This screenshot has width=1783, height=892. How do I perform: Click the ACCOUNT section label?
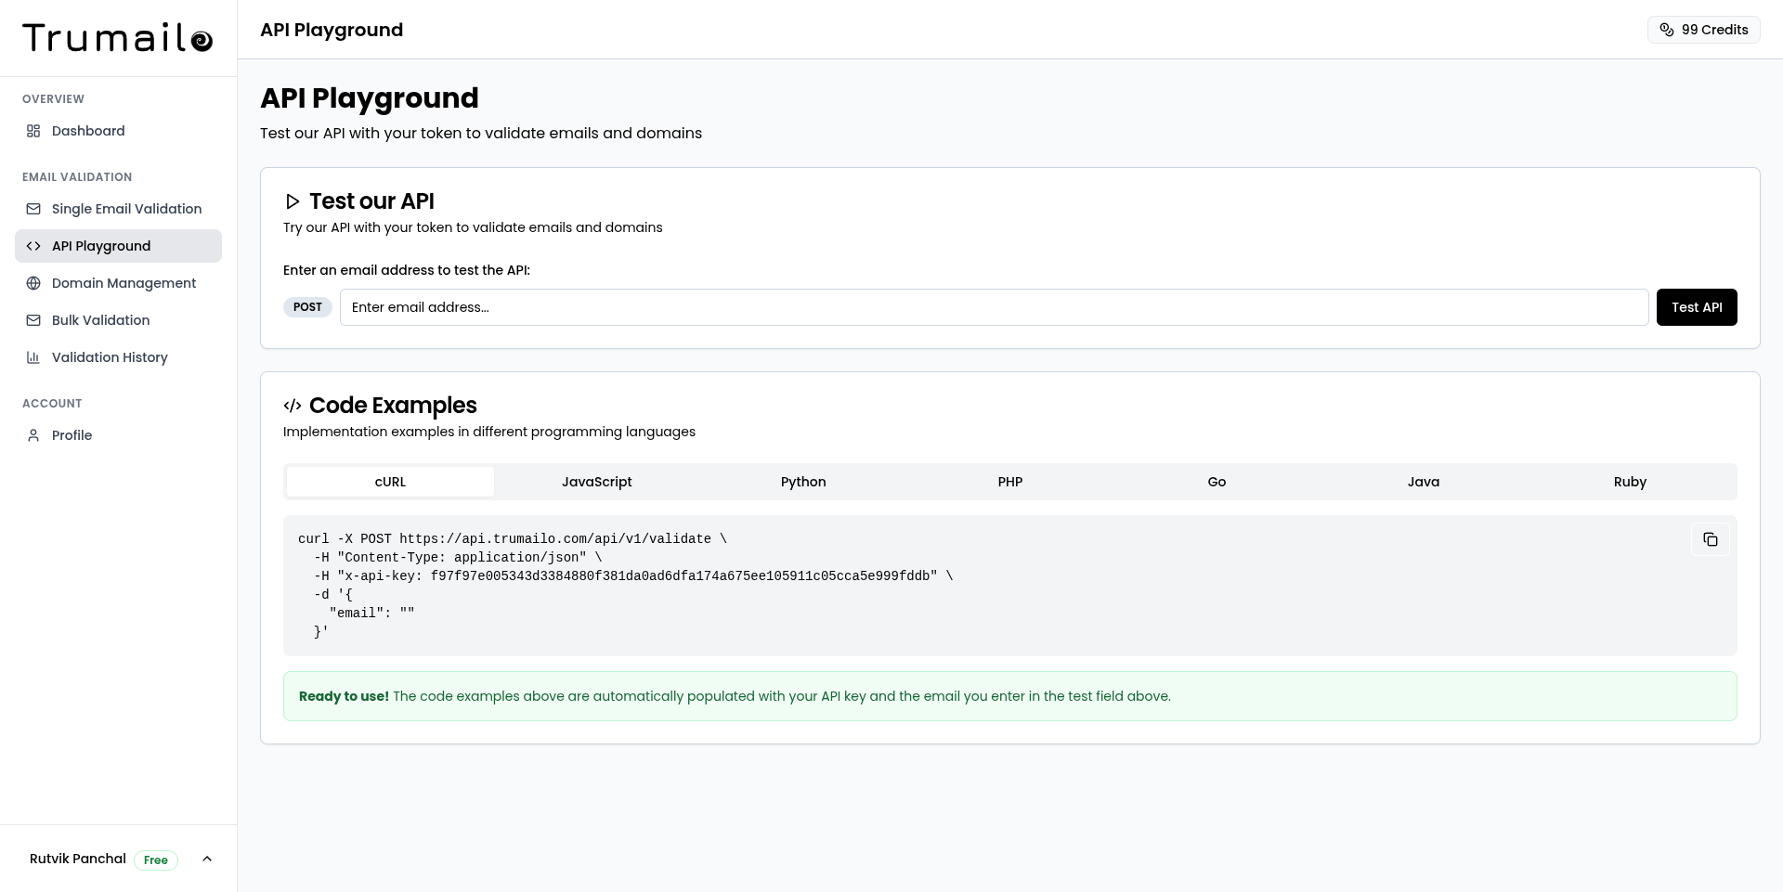tap(52, 404)
